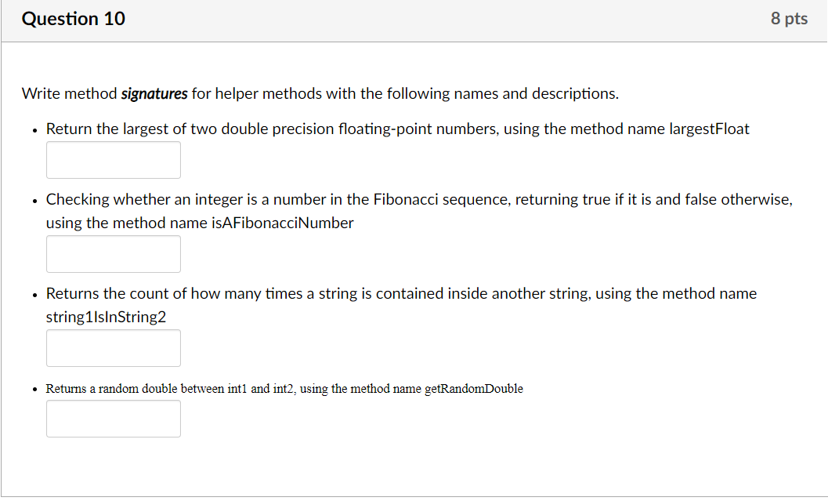828x501 pixels.
Task: Click the string1IsInString2 answer input box
Action: (113, 347)
